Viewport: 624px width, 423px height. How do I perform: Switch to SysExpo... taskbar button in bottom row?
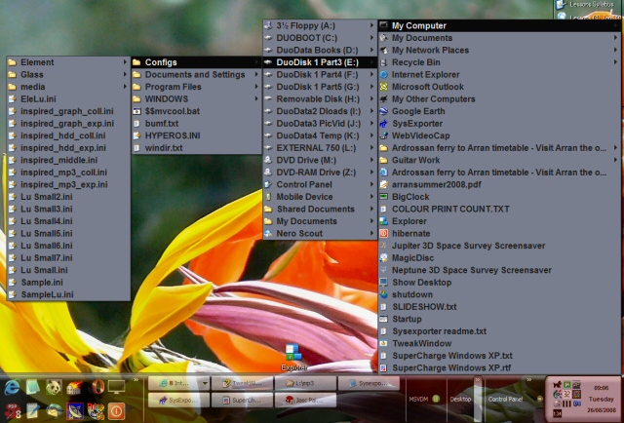(x=178, y=400)
